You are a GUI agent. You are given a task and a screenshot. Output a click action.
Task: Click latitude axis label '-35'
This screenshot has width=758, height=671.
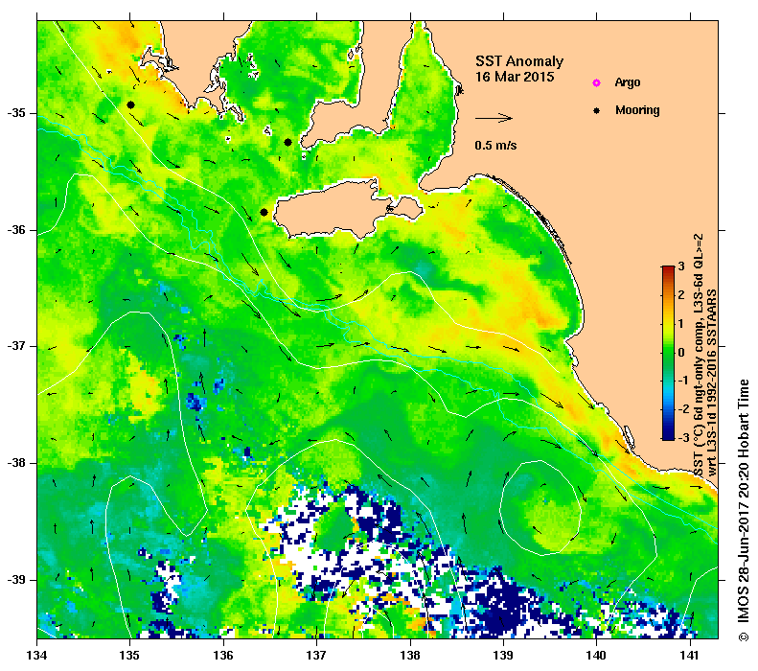[x=15, y=113]
